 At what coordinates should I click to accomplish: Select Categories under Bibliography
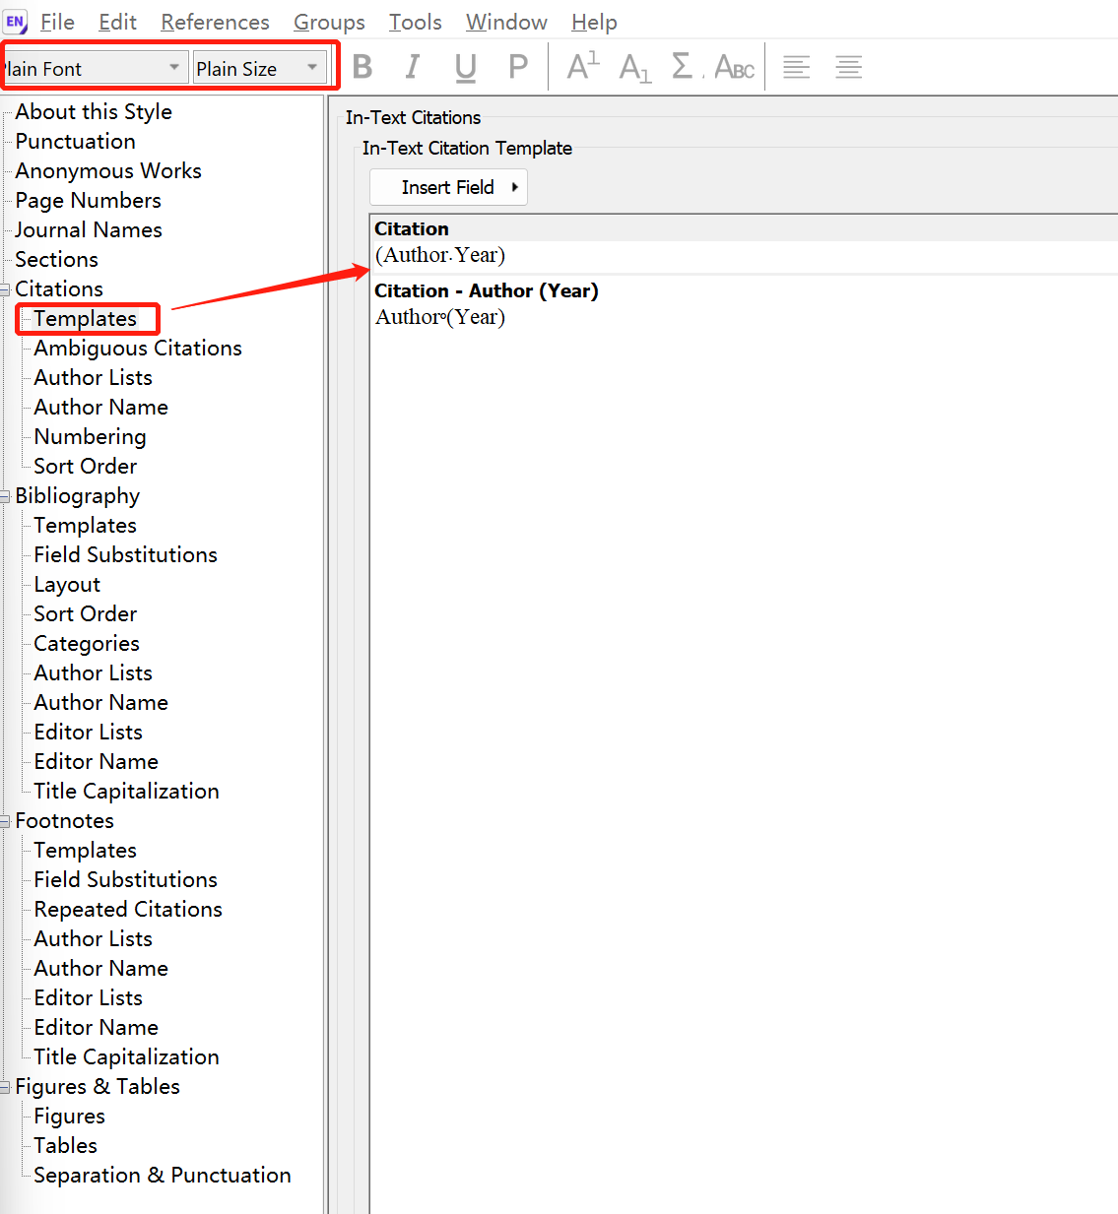[x=87, y=644]
